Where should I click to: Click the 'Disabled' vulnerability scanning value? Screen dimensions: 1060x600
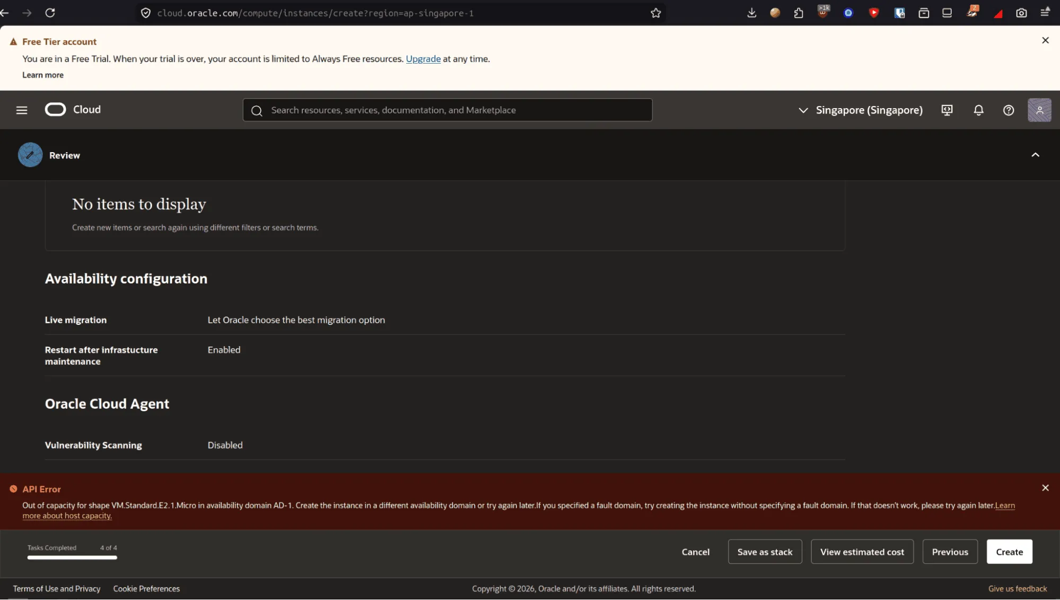[225, 445]
